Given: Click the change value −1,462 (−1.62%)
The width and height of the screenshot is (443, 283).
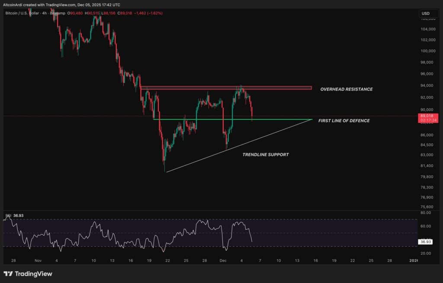Looking at the screenshot, I should tap(148, 13).
